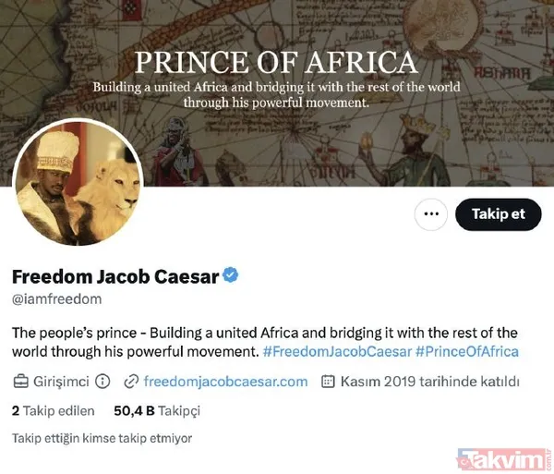View the 2 Takip edilen following list
The image size is (554, 474).
(53, 409)
